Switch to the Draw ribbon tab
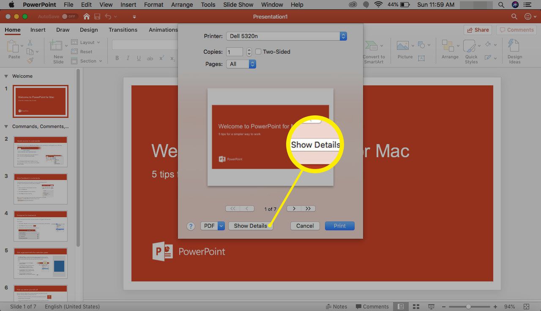Image resolution: width=541 pixels, height=311 pixels. click(x=63, y=30)
